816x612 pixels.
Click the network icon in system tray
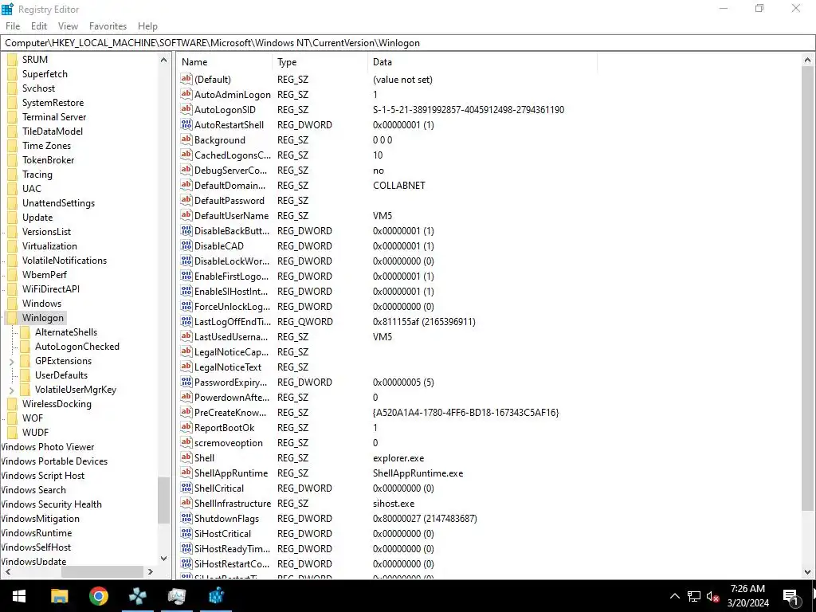coord(694,596)
